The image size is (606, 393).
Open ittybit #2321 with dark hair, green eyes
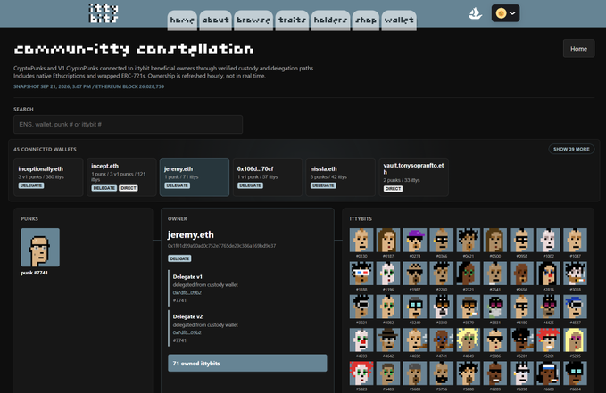pos(468,274)
